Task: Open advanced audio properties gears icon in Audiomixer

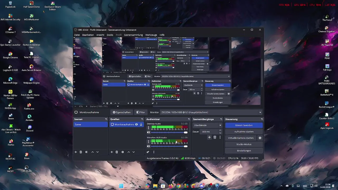Action: click(148, 152)
